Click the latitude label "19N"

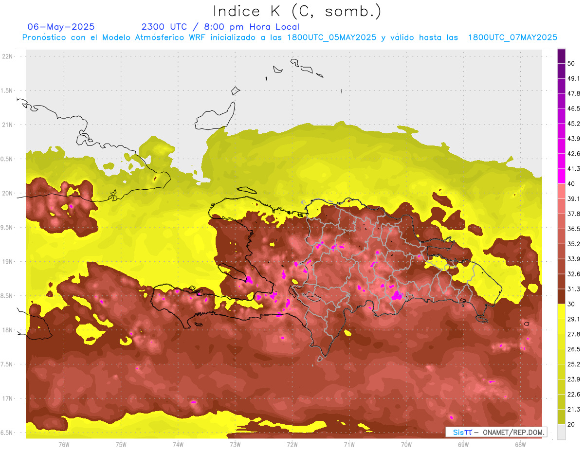[7, 262]
